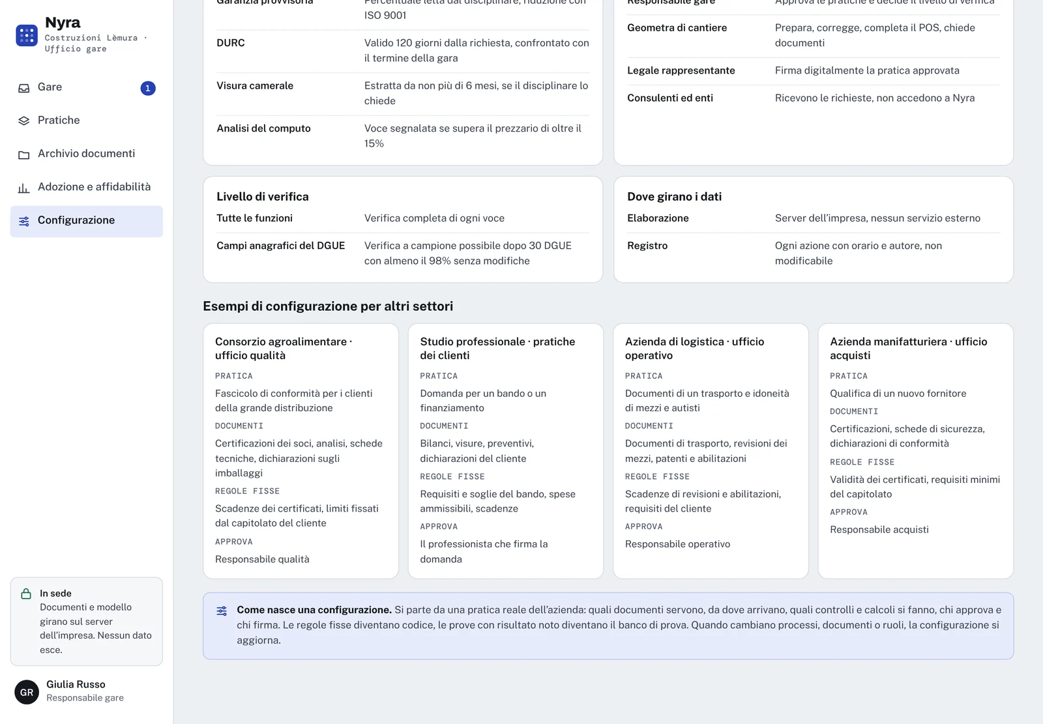Click the Configurazione sliders icon in sidebar
The height and width of the screenshot is (724, 1043).
tap(24, 221)
